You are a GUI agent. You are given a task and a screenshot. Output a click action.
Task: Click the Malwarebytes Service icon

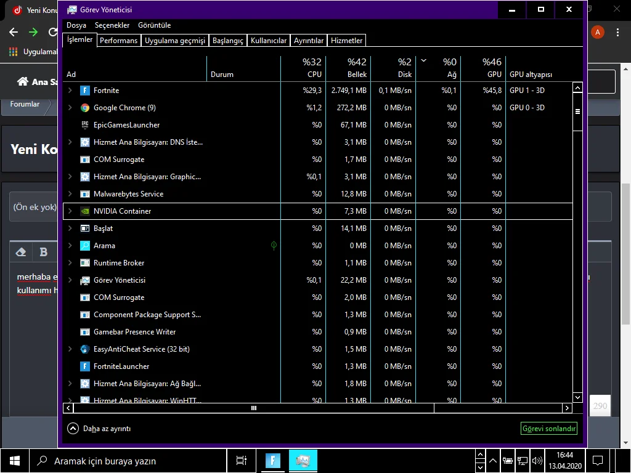(85, 194)
